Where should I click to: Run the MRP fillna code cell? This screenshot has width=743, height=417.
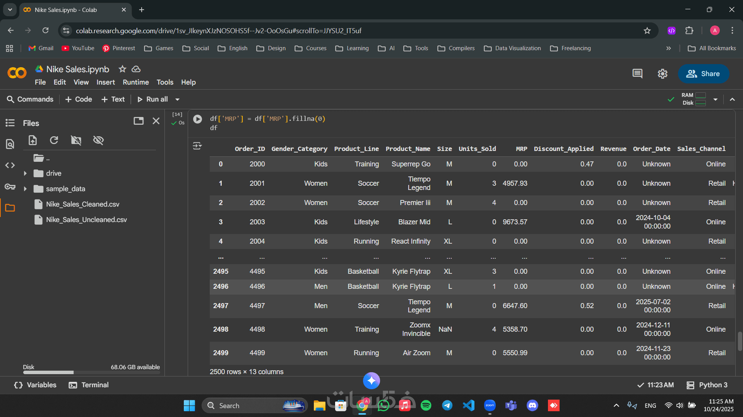click(x=197, y=119)
